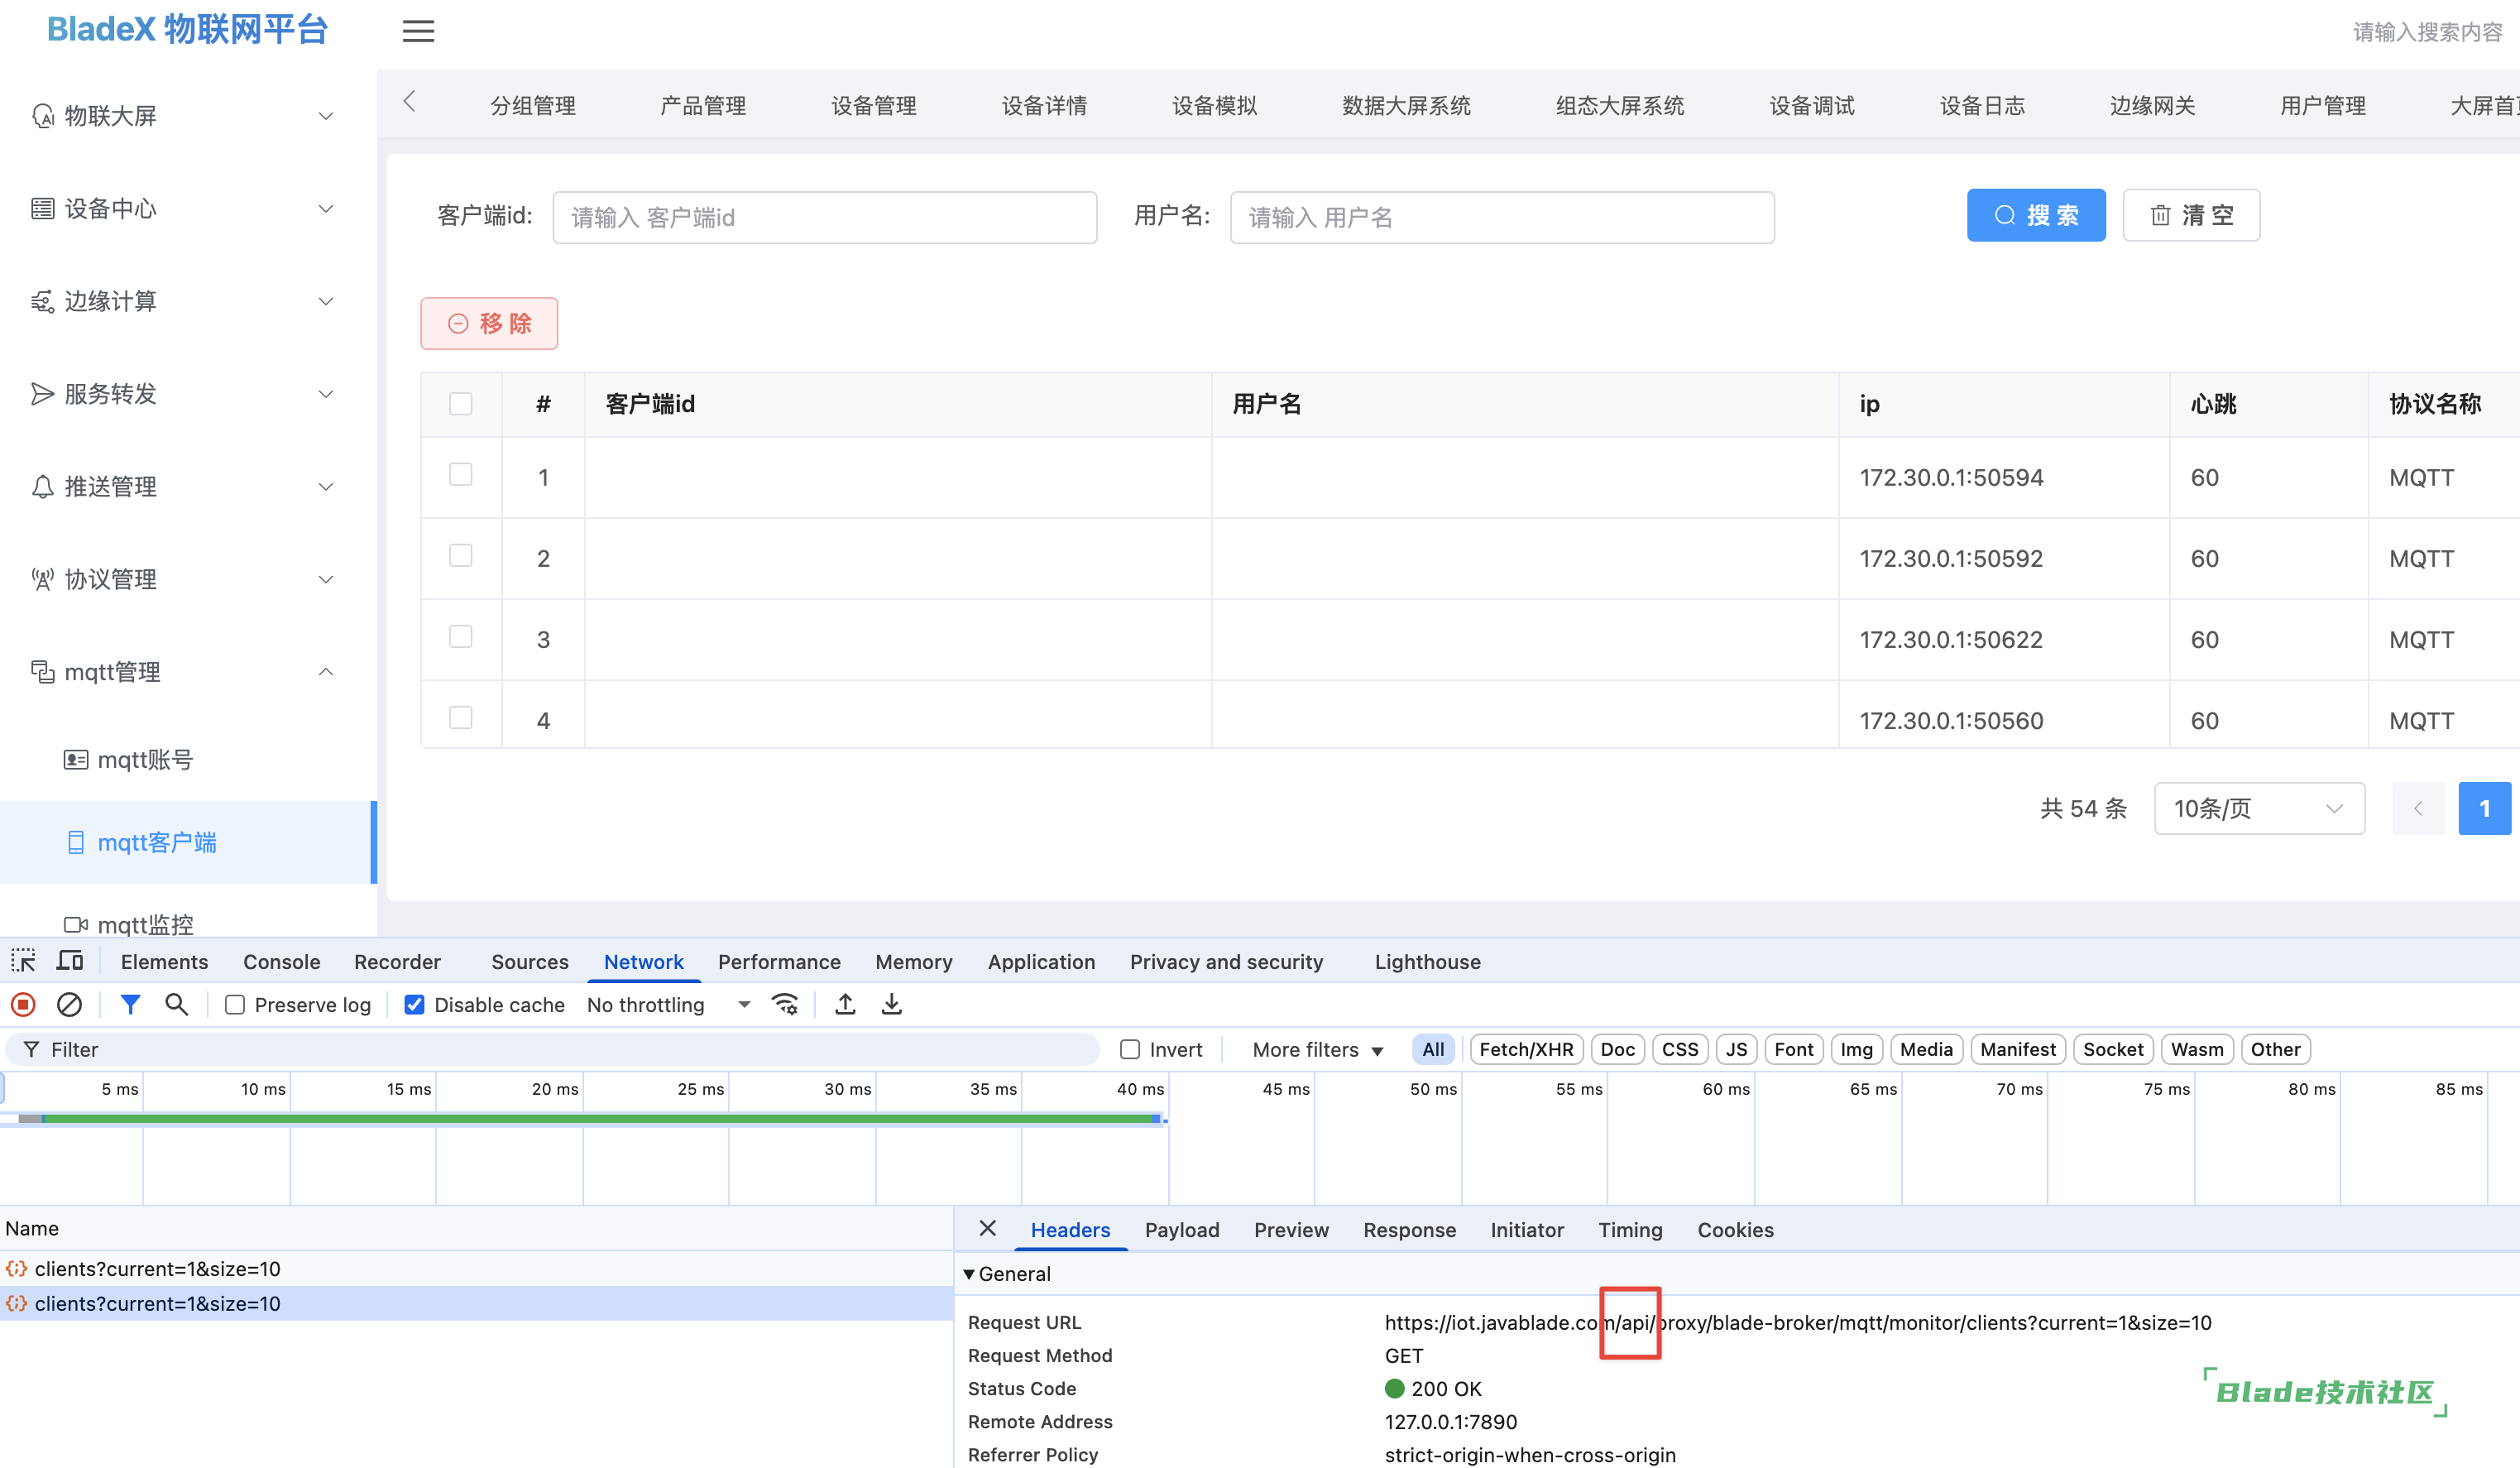Open the No throttling dropdown
Image resolution: width=2520 pixels, height=1468 pixels.
pyautogui.click(x=668, y=1004)
